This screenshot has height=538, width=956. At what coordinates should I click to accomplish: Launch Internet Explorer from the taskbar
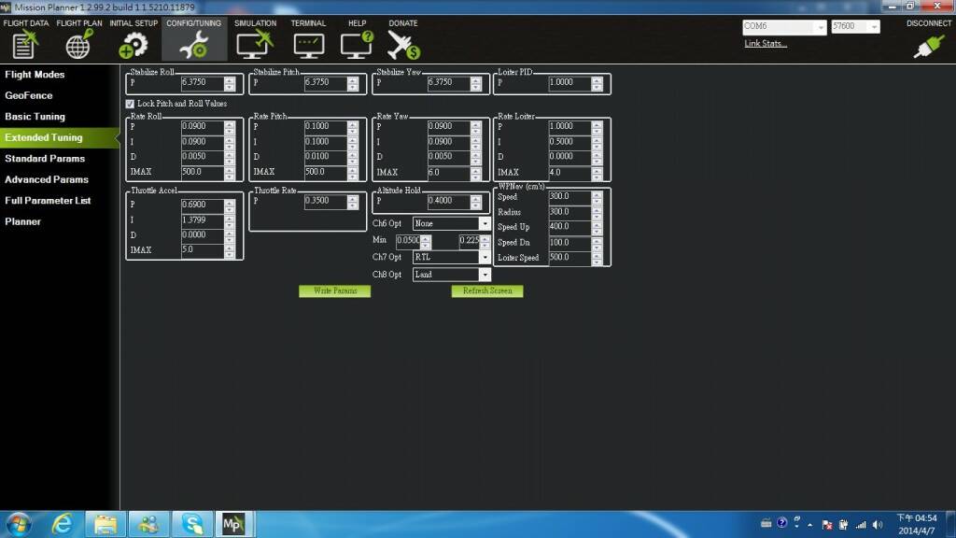point(63,525)
